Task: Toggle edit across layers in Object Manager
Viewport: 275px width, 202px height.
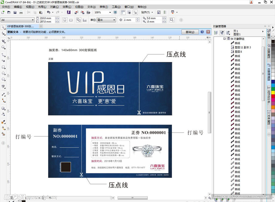Action: pos(222,33)
